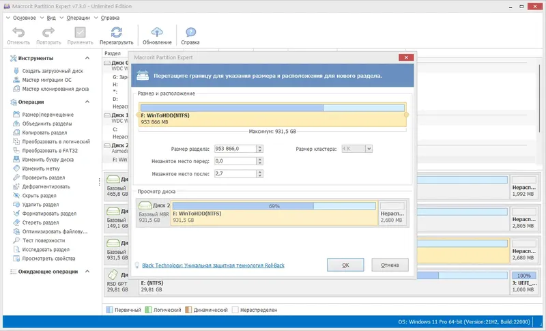Click the Размер раздела spinner arrows

[260, 149]
